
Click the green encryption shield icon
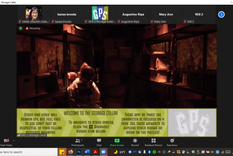pyautogui.click(x=21, y=28)
